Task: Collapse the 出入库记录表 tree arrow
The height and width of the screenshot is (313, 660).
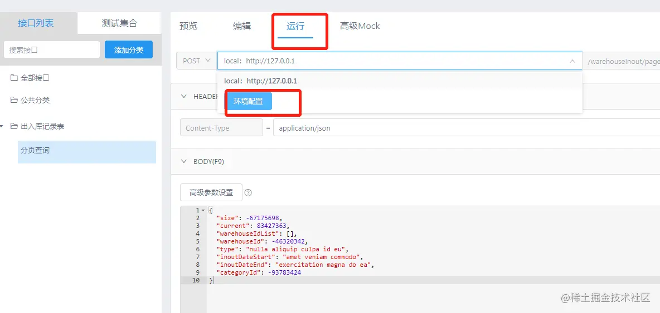Action: tap(2, 126)
